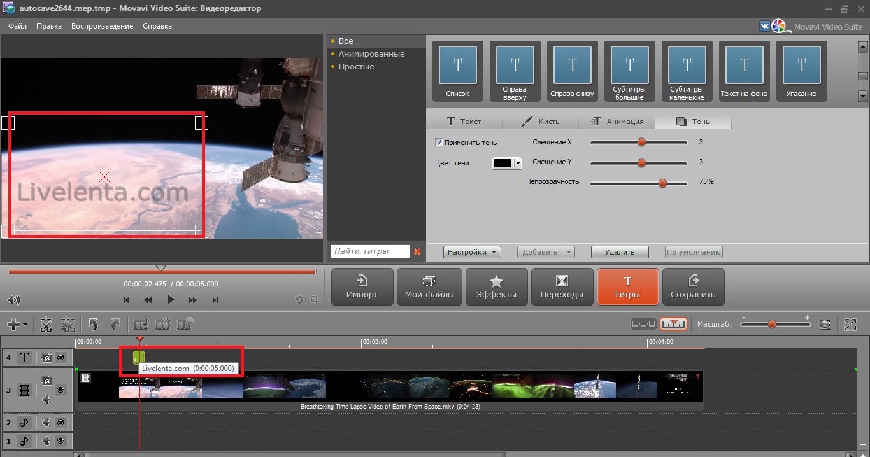870x457 pixels.
Task: Toggle overlay opacity icon on track 4
Action: [46, 358]
